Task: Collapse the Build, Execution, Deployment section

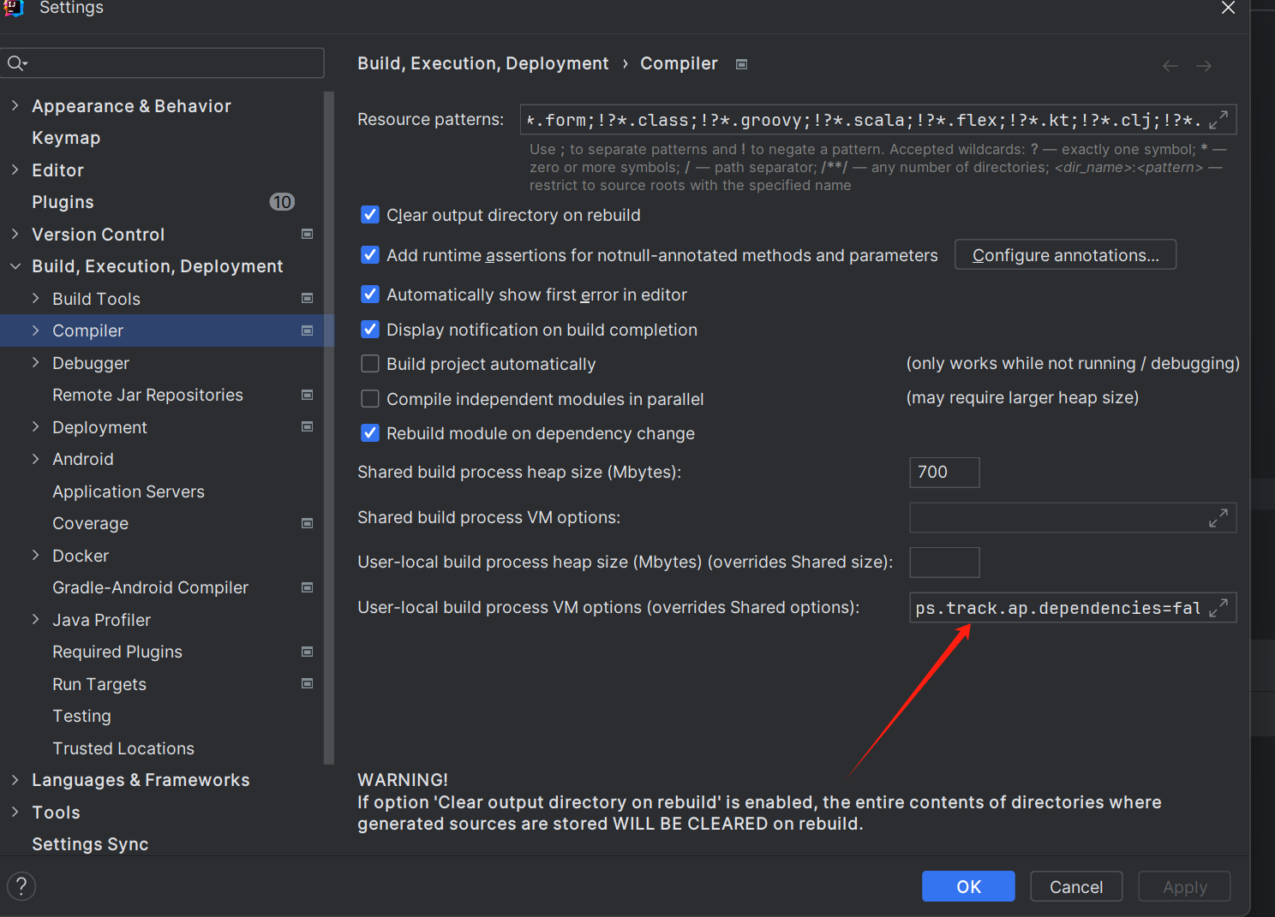Action: [x=15, y=266]
